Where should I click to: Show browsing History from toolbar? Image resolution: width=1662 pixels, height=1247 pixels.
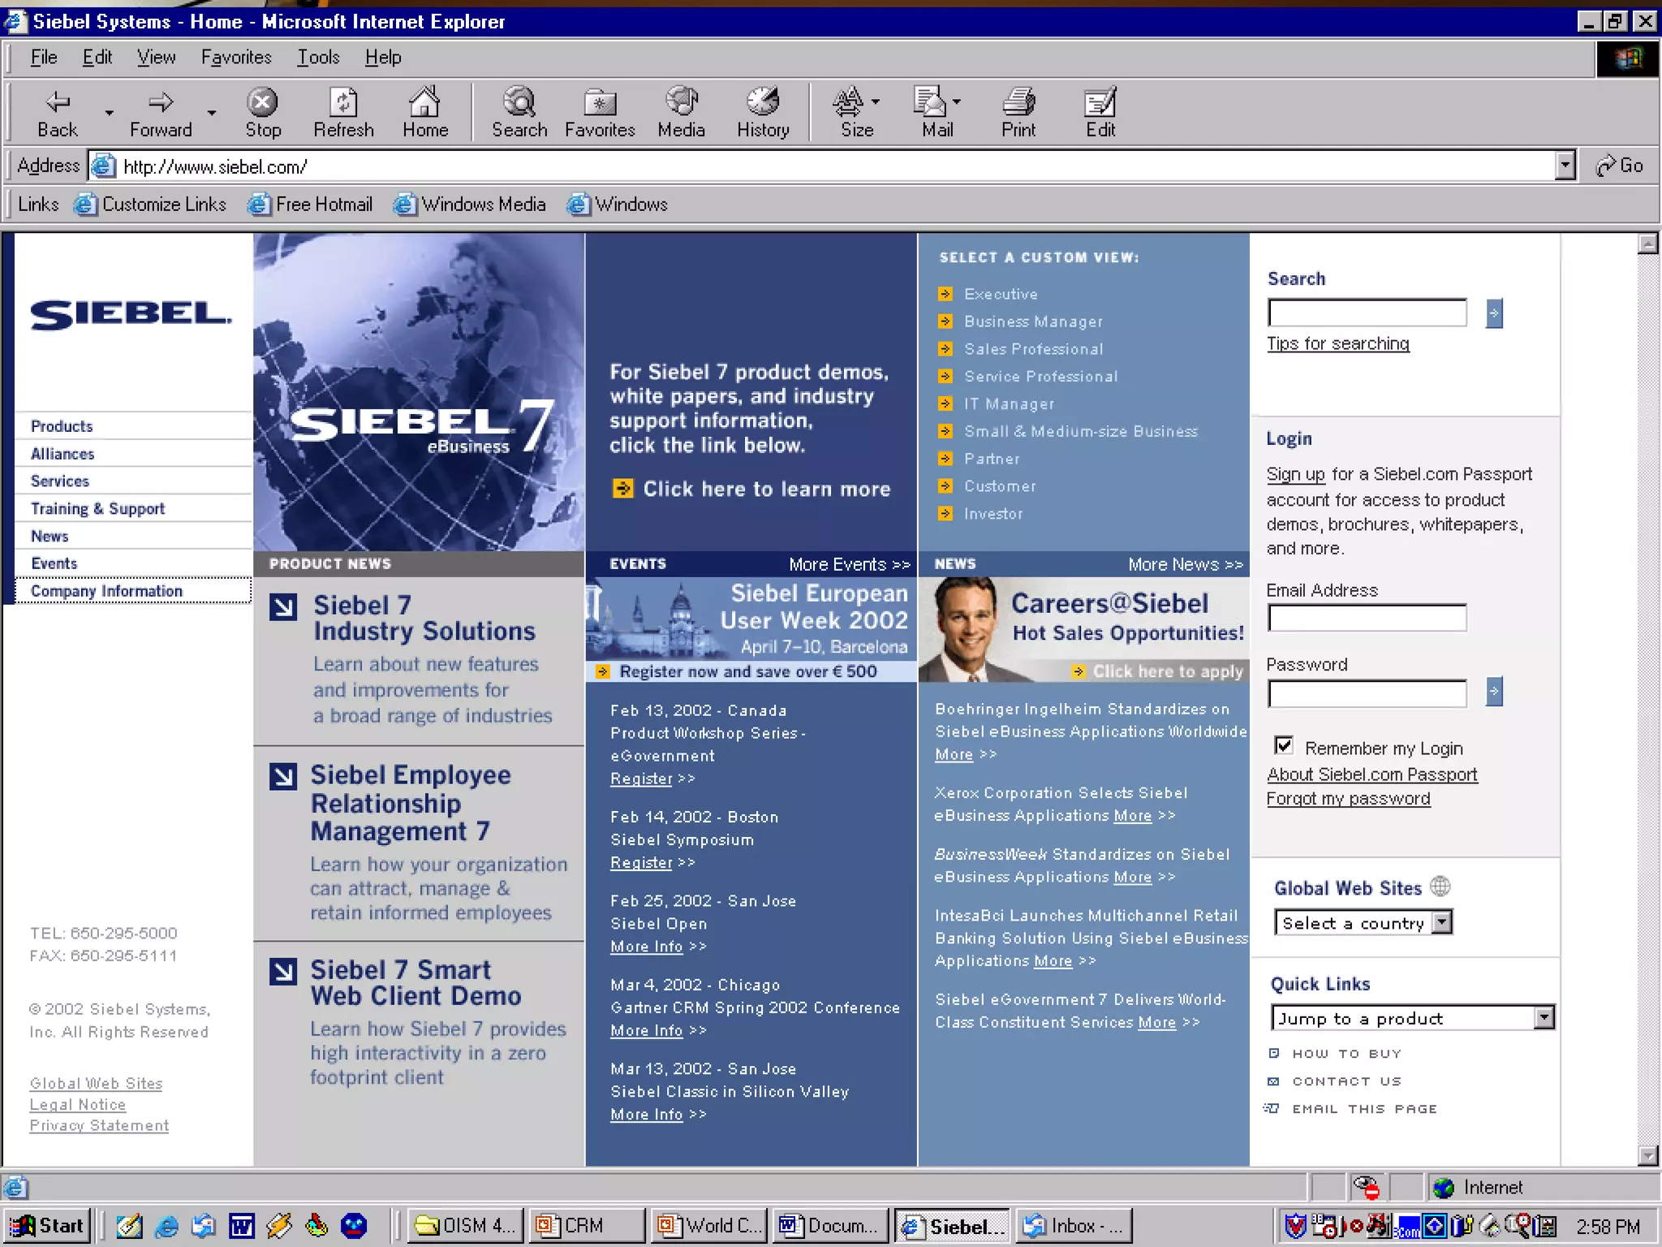pyautogui.click(x=763, y=113)
